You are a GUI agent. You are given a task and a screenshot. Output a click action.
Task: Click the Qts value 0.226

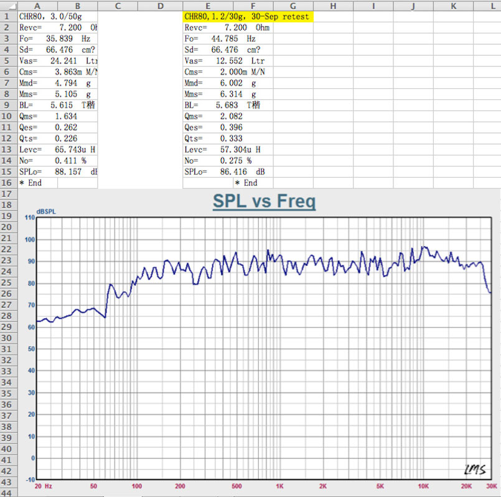(x=66, y=139)
